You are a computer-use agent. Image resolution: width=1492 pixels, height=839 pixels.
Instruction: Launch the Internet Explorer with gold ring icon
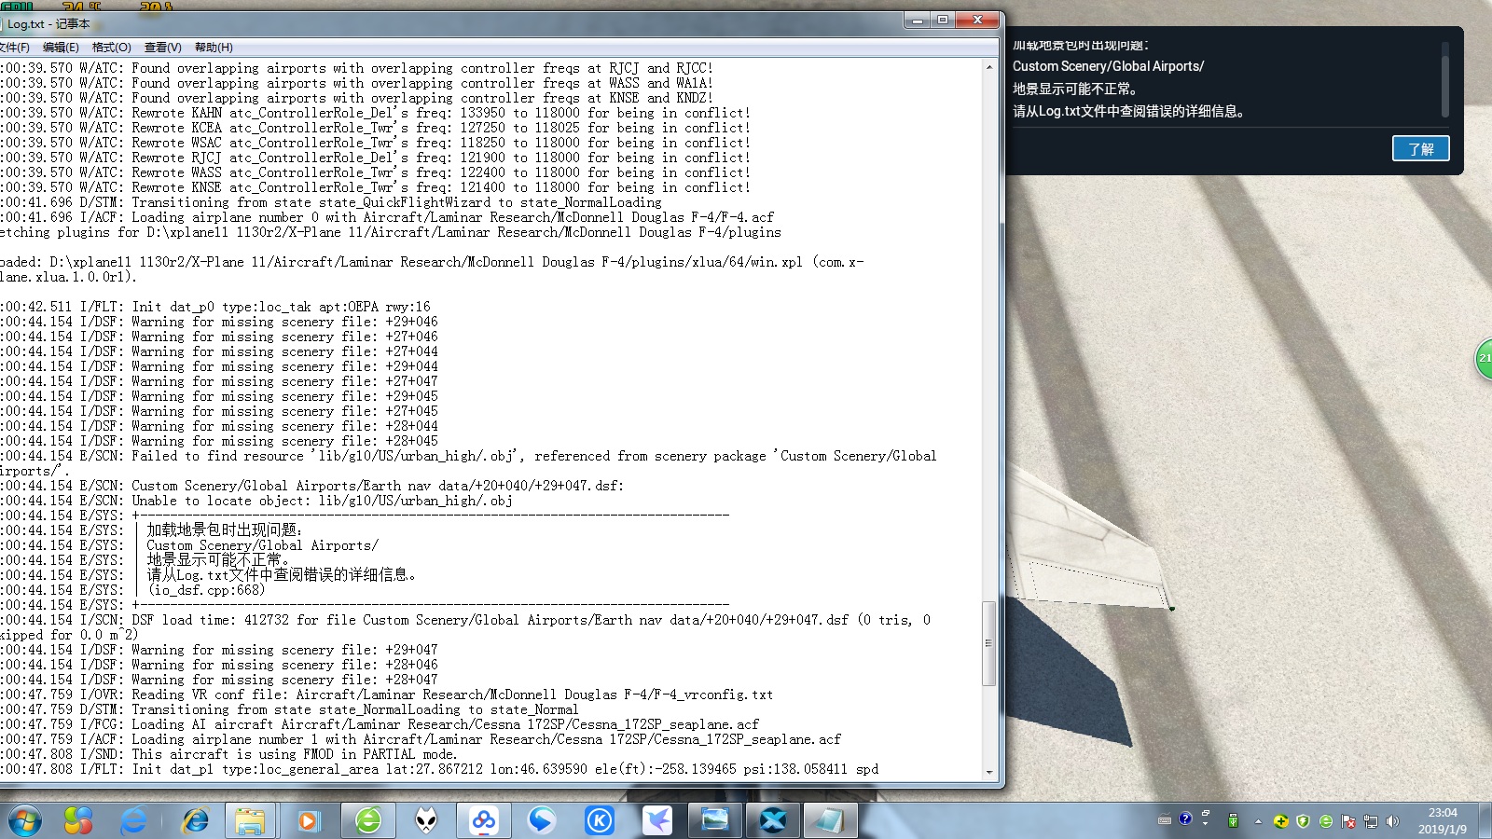coord(194,820)
